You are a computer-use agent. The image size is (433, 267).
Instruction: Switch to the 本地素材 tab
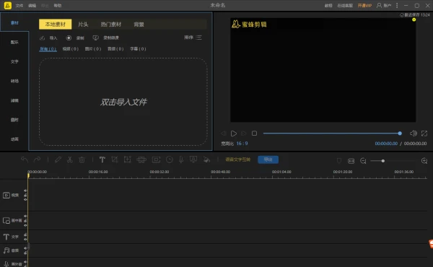tap(56, 25)
